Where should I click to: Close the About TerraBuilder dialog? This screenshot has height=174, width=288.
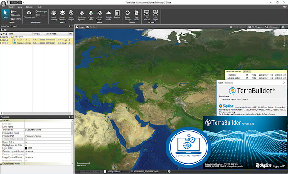[284, 83]
